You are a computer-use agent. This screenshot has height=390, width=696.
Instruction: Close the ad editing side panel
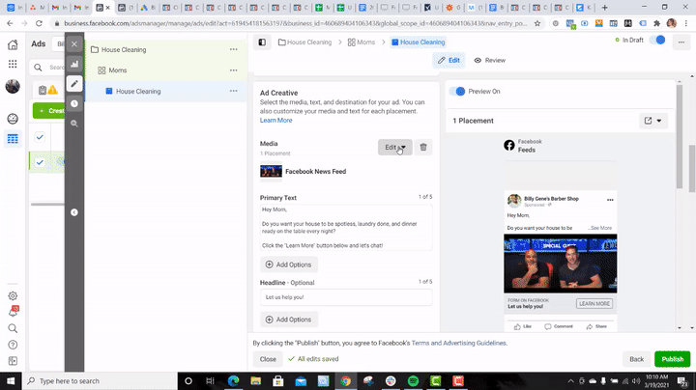click(x=74, y=43)
